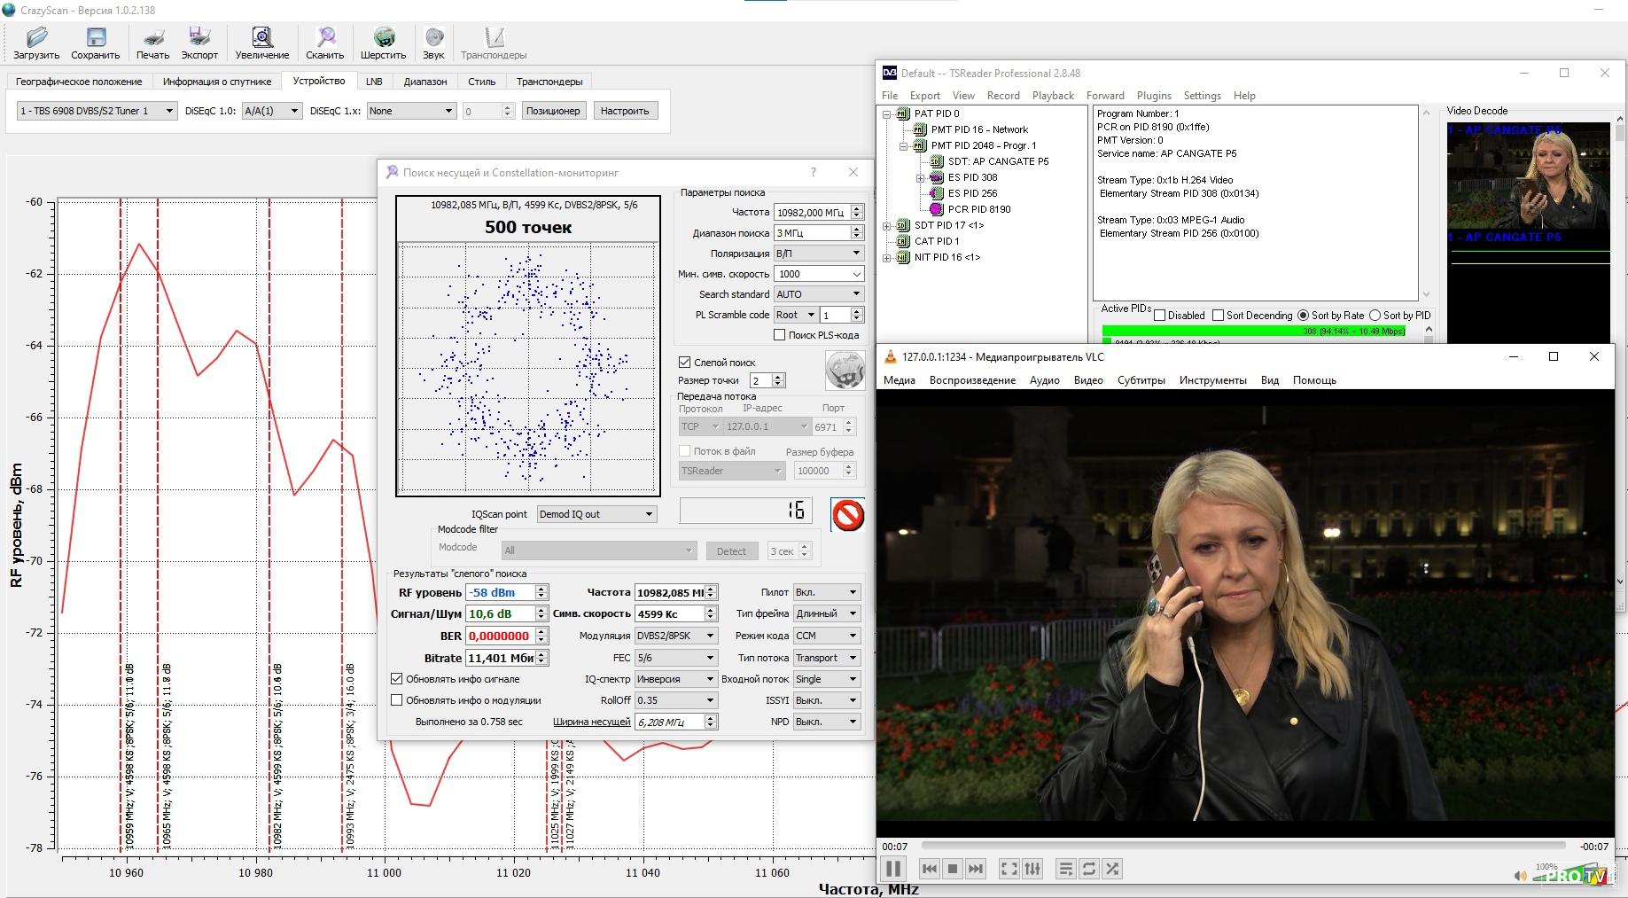Image resolution: width=1628 pixels, height=898 pixels.
Task: Open the Playback menu in TSReader
Action: tap(1053, 96)
